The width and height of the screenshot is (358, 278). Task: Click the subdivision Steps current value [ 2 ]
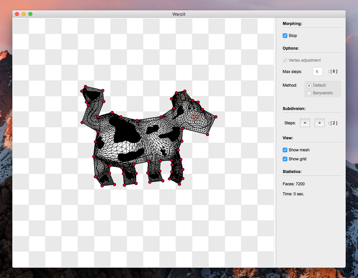tap(333, 123)
